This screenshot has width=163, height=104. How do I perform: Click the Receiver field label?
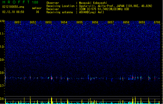(53, 9)
